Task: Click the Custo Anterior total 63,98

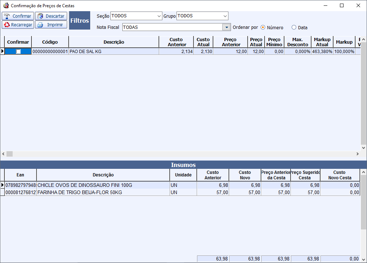Action: [x=213, y=259]
